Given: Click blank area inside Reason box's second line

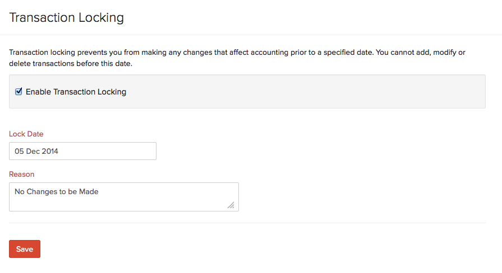Looking at the screenshot, I should pos(112,204).
